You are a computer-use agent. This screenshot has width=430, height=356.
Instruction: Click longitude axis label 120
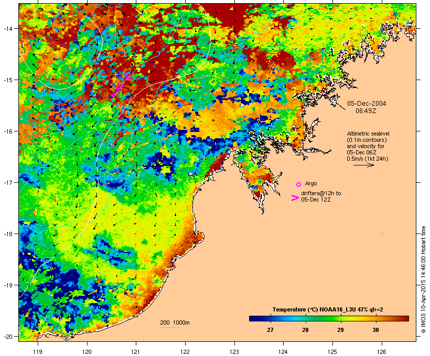coord(87,352)
